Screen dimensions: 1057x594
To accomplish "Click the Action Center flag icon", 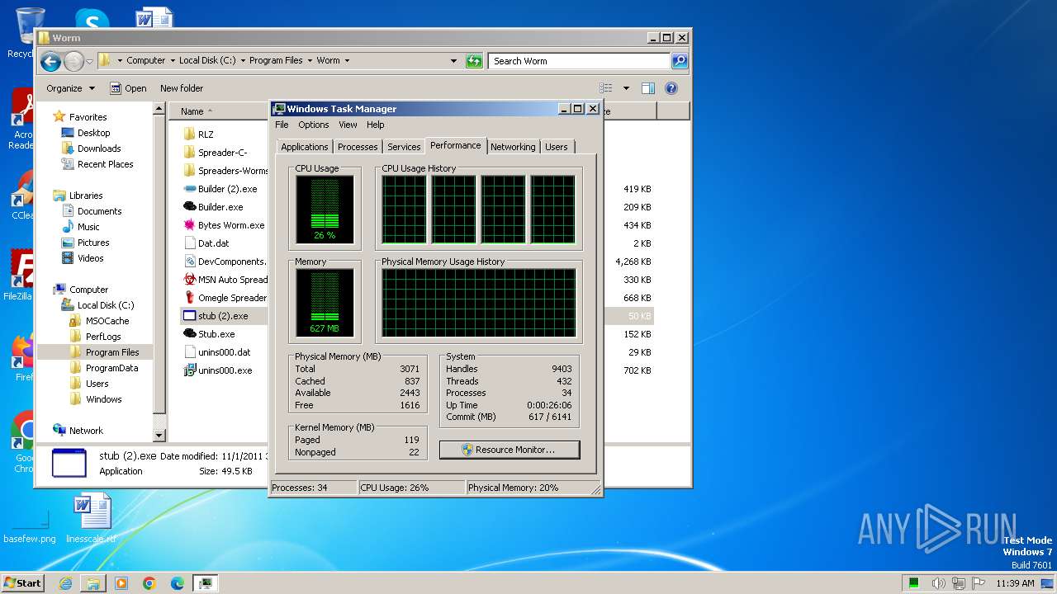I will pyautogui.click(x=979, y=583).
